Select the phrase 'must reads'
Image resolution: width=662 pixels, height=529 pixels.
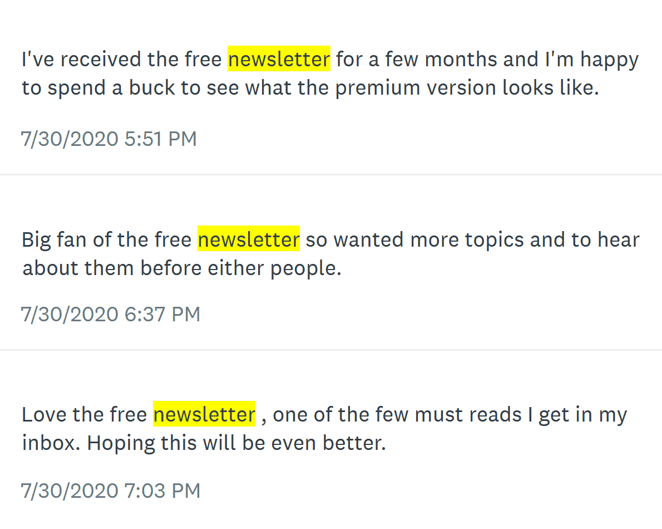click(468, 414)
